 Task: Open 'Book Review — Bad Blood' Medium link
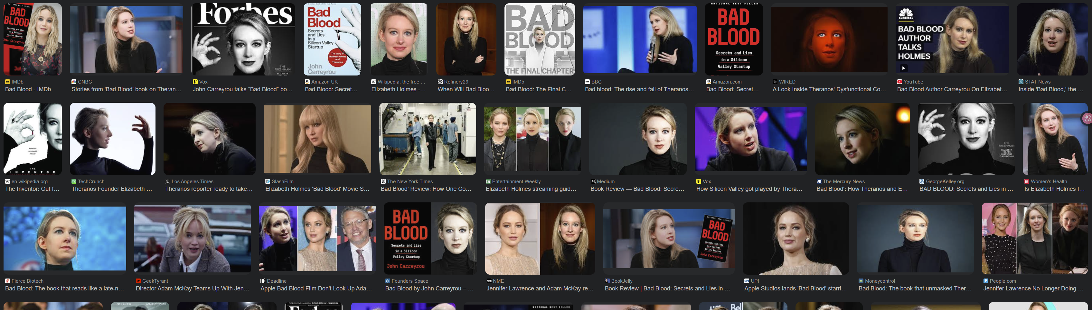(637, 189)
